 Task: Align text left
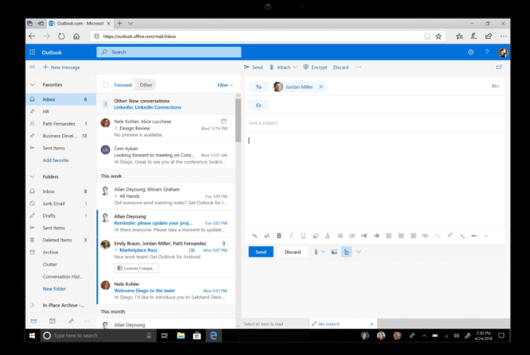[x=389, y=236]
